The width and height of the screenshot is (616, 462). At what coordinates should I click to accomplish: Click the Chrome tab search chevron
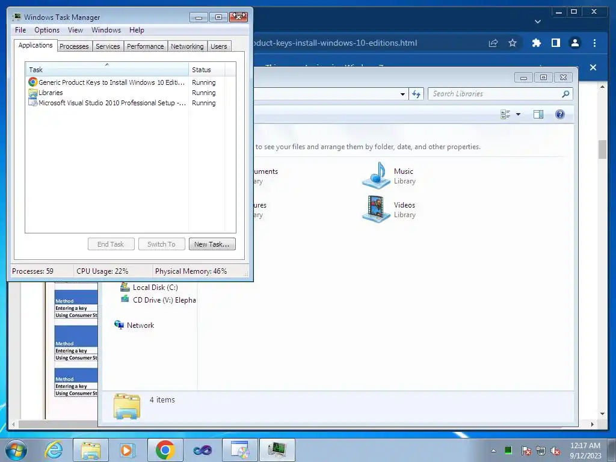[x=538, y=22]
